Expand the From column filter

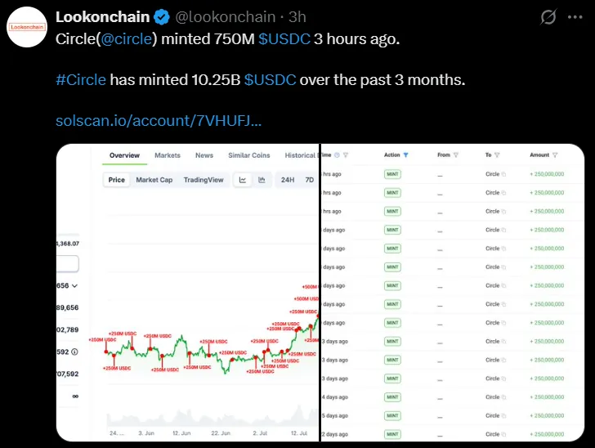pos(456,155)
